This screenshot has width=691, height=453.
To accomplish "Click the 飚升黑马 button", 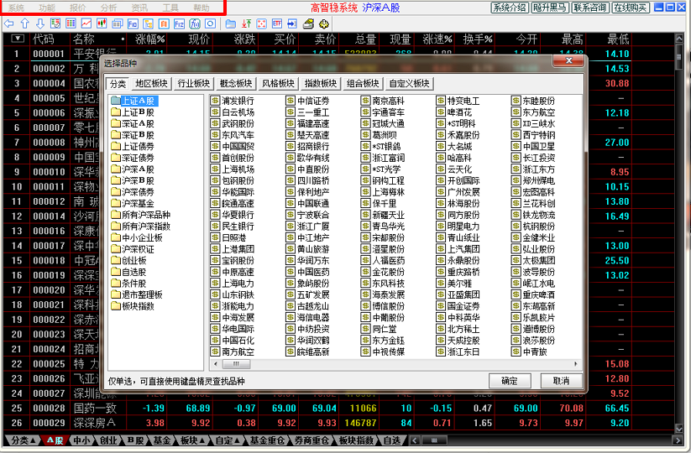I will pyautogui.click(x=550, y=8).
